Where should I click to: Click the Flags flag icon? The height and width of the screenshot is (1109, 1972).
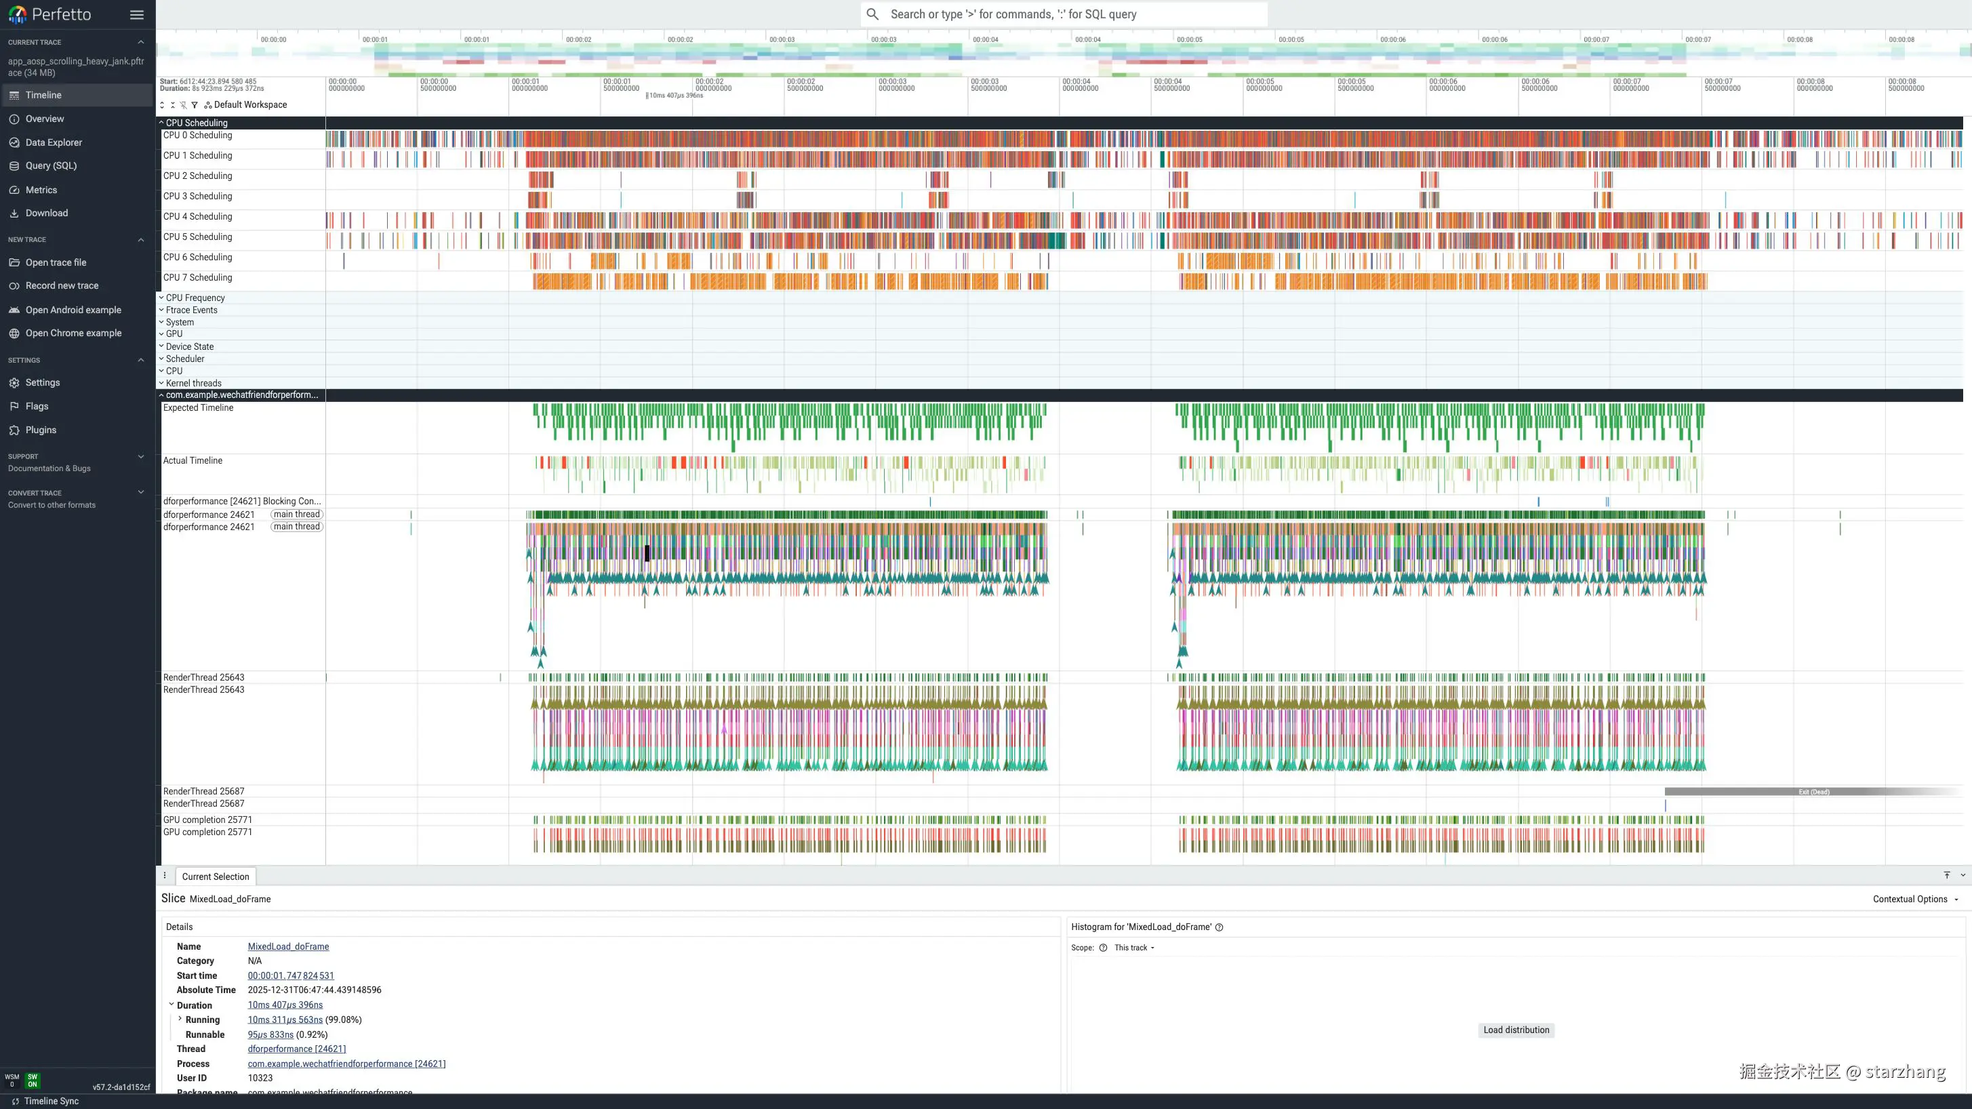tap(14, 407)
